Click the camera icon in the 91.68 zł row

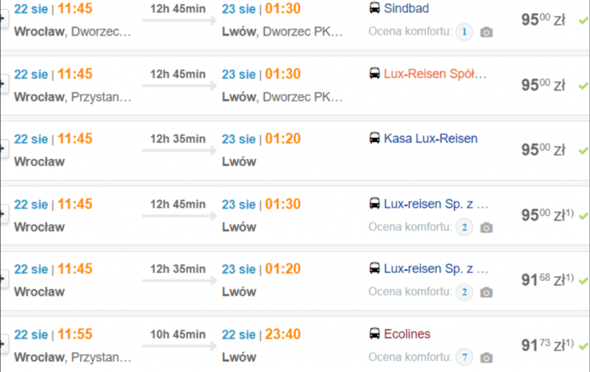point(486,293)
